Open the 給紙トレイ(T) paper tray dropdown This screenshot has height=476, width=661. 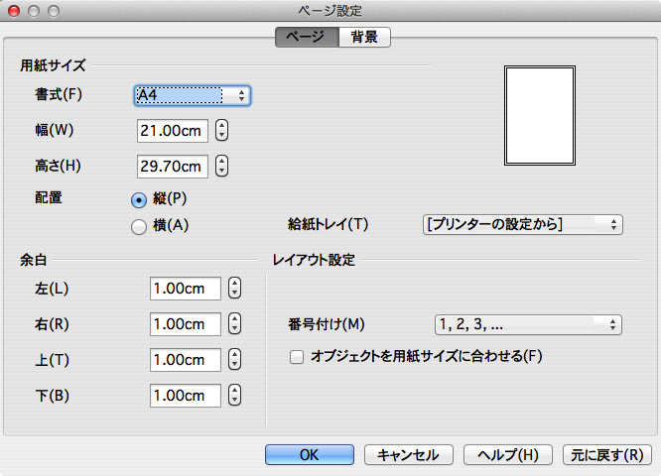tap(523, 224)
